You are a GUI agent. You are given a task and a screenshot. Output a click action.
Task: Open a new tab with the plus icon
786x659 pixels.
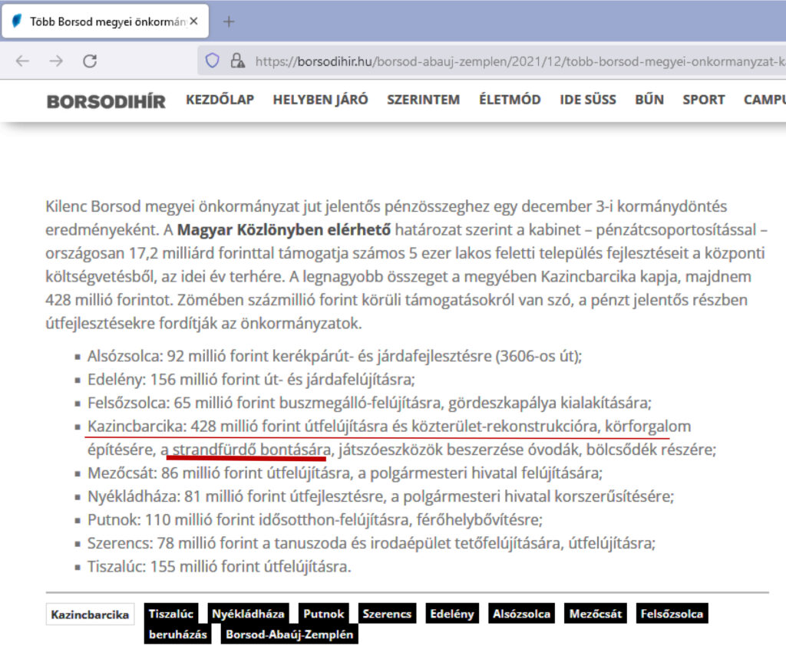coord(228,21)
